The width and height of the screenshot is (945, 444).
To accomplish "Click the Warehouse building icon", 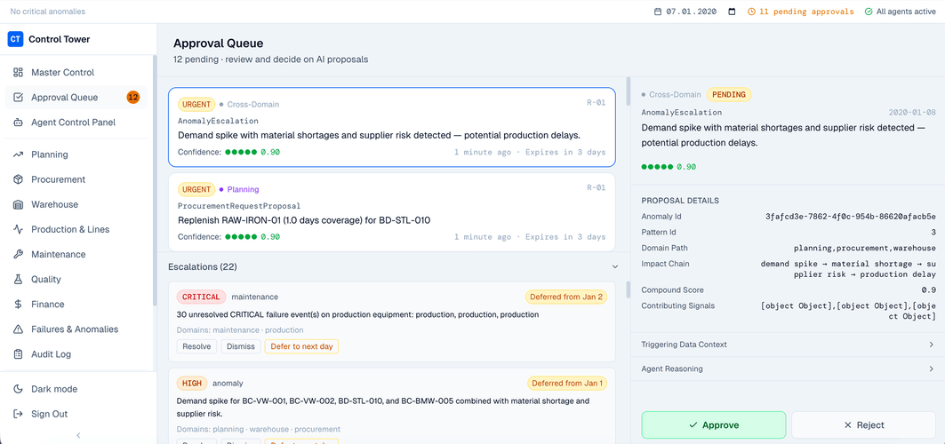I will coord(18,204).
